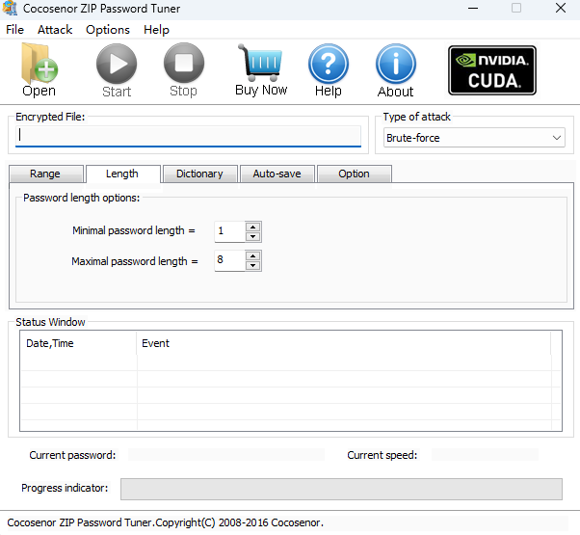Click the app icon in title bar

(x=10, y=8)
